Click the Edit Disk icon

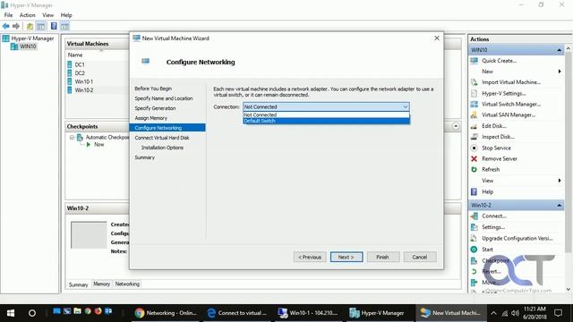474,126
